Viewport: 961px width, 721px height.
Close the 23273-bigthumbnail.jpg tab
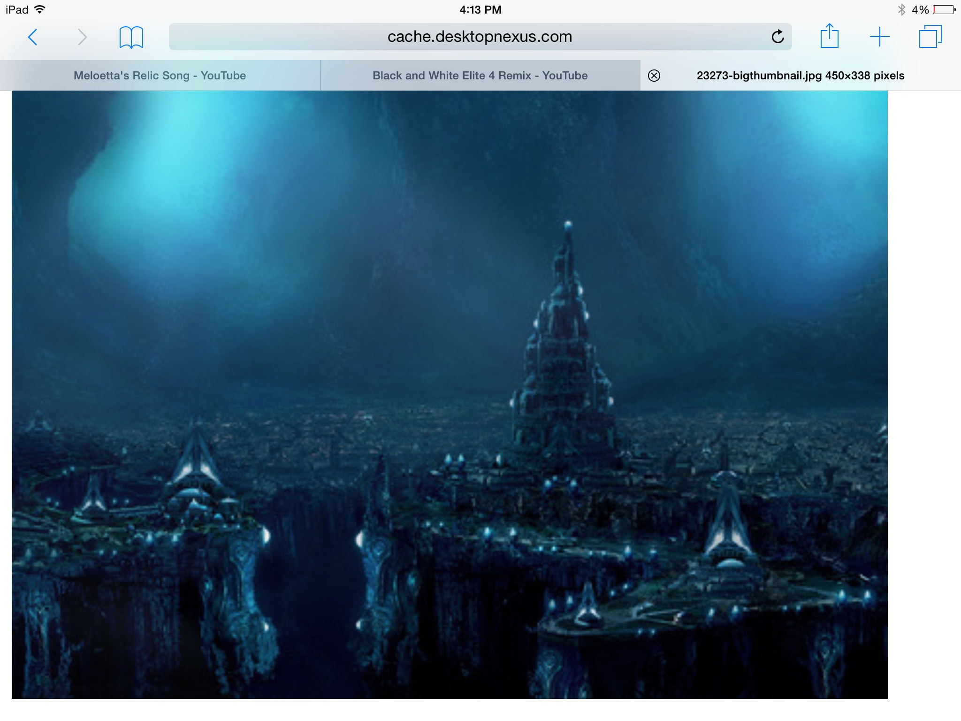point(654,76)
